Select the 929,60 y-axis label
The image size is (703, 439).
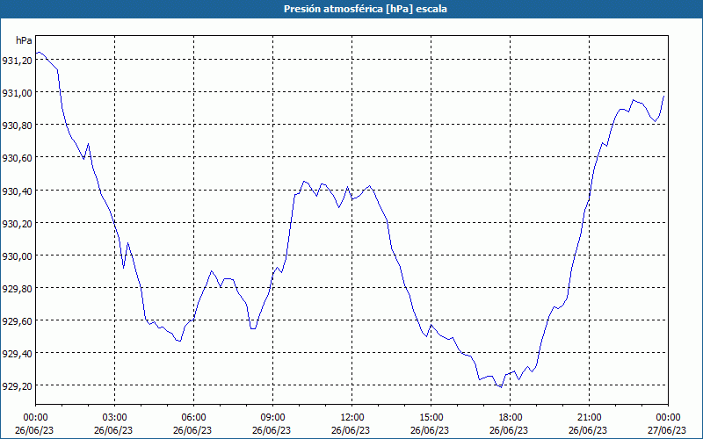pos(17,320)
